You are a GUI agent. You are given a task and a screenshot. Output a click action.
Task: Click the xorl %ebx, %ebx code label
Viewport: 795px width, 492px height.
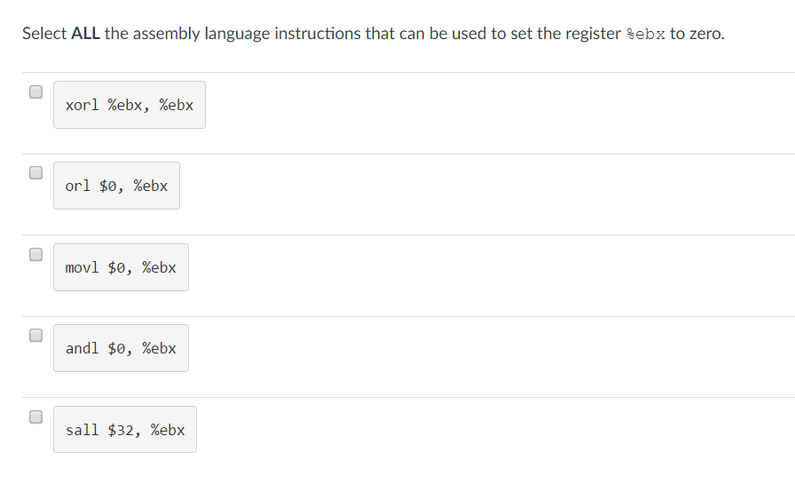point(130,105)
